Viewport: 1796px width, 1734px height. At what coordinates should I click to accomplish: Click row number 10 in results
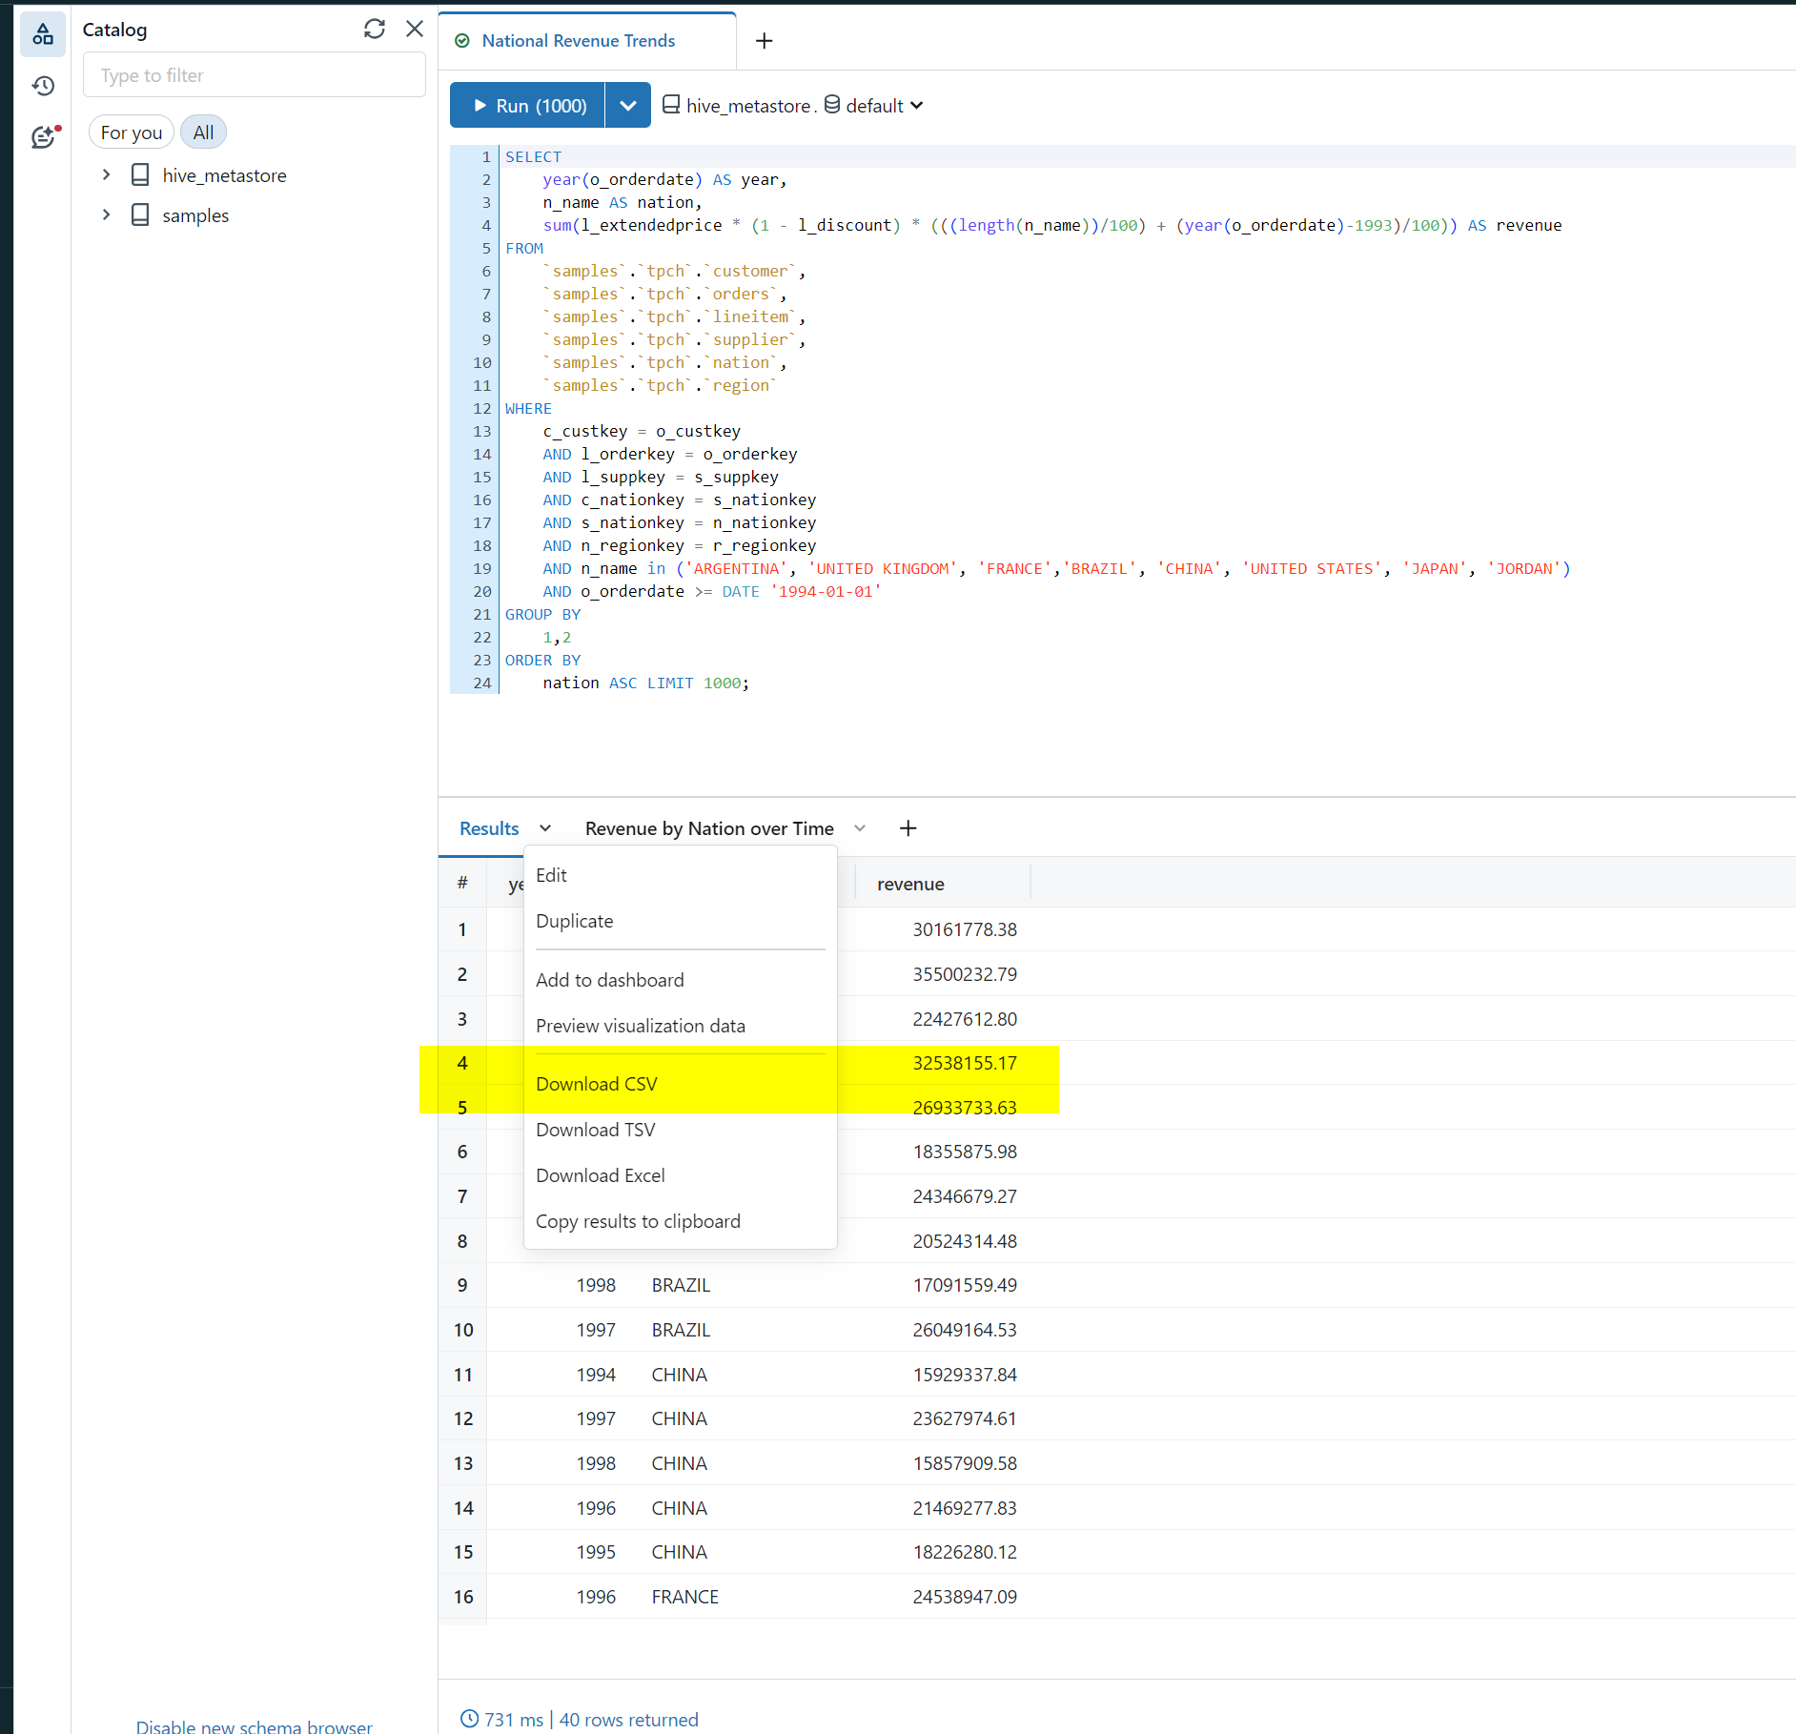[x=463, y=1330]
